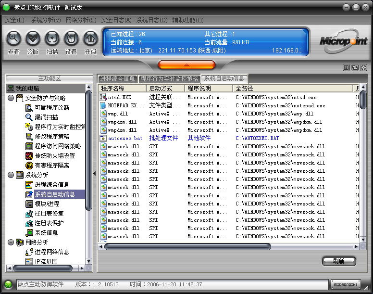Sort by the 程序说明 column header
Image resolution: width=373 pixels, height=294 pixels.
point(209,89)
